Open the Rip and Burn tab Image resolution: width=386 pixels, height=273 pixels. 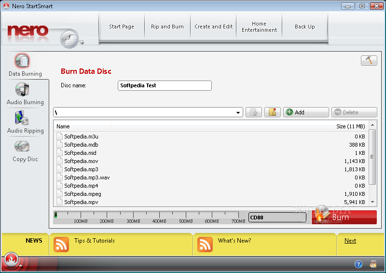(x=167, y=27)
